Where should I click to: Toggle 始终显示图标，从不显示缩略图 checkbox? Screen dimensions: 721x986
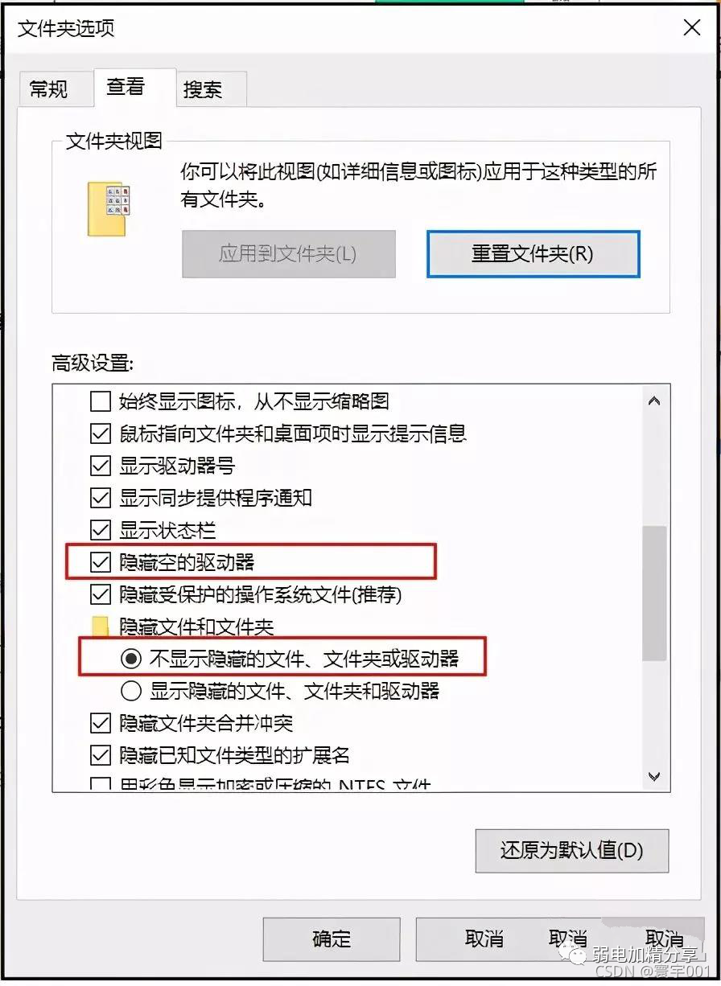point(100,401)
